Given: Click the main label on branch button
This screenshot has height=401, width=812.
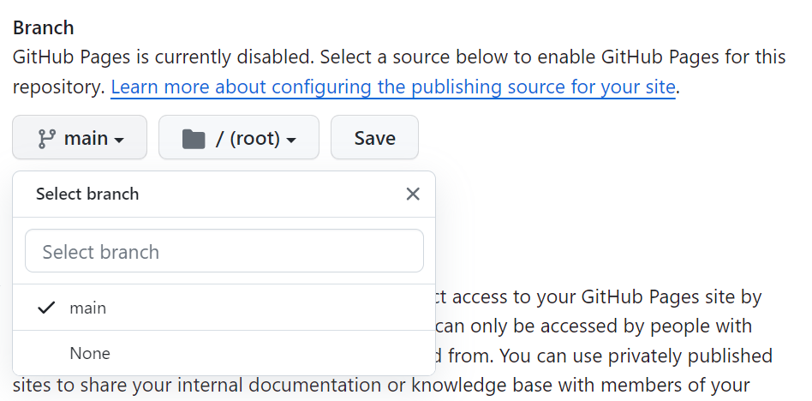Looking at the screenshot, I should (86, 138).
